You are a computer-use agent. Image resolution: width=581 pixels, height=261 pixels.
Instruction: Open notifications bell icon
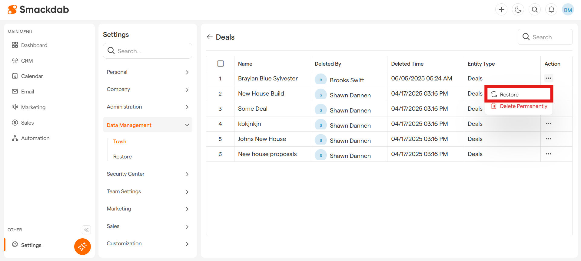tap(551, 10)
